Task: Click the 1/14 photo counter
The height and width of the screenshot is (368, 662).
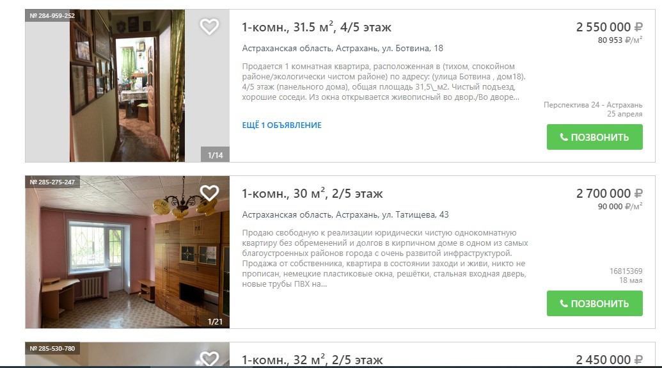Action: coord(215,155)
